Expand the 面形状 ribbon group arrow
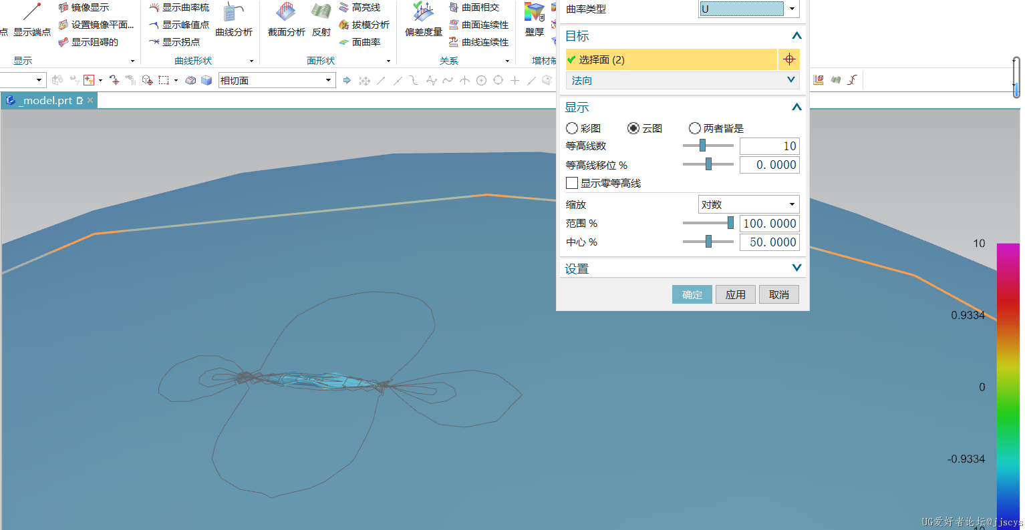Viewport: 1025px width, 530px height. (x=388, y=61)
